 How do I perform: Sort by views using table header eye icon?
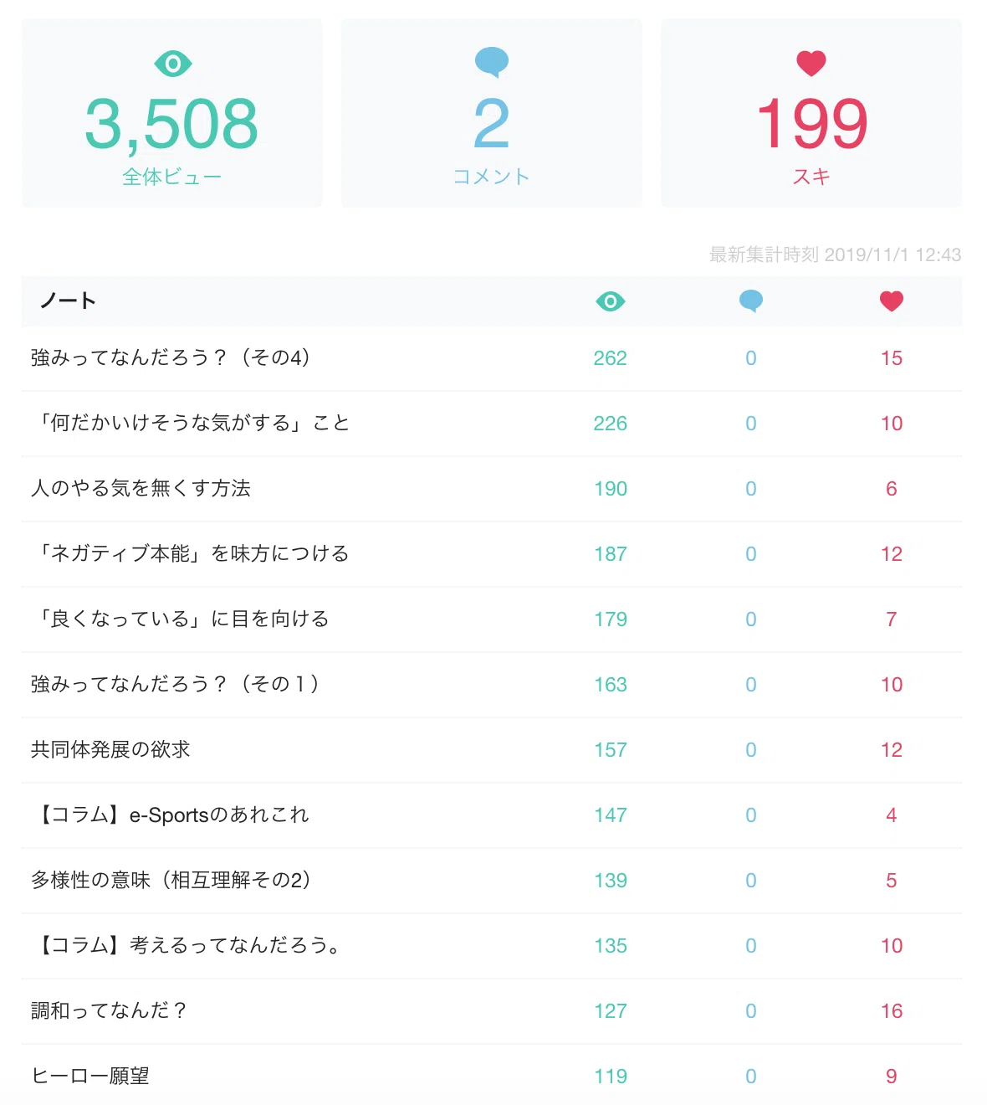point(611,301)
